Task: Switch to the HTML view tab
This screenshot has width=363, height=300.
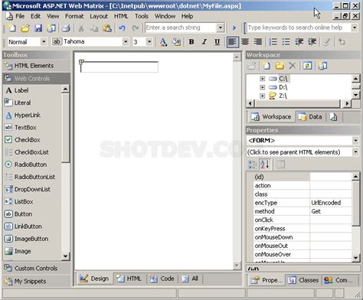Action: 129,279
